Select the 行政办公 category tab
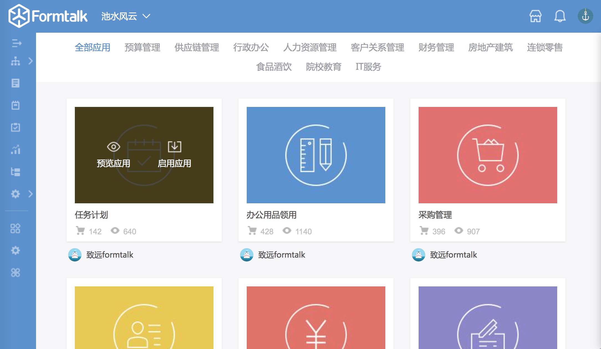 point(251,47)
